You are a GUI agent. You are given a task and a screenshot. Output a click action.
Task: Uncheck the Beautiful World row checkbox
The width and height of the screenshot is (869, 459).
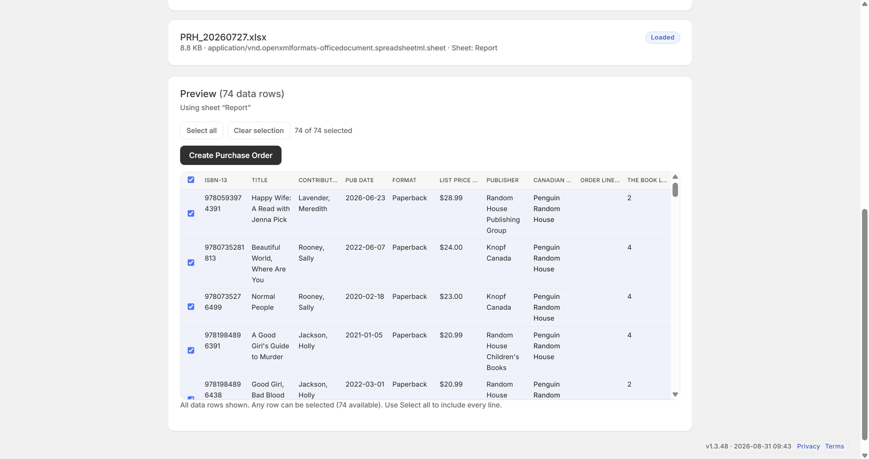(x=191, y=263)
